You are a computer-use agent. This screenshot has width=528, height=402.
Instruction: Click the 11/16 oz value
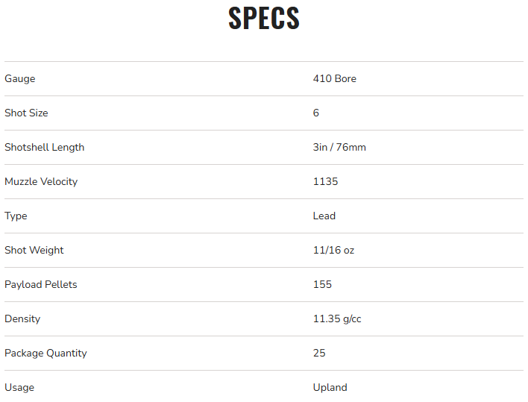[x=333, y=250]
